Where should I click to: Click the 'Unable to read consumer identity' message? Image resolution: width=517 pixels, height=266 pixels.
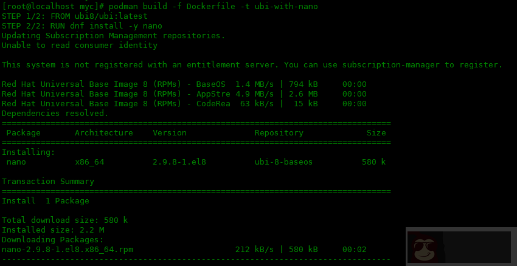(x=79, y=46)
